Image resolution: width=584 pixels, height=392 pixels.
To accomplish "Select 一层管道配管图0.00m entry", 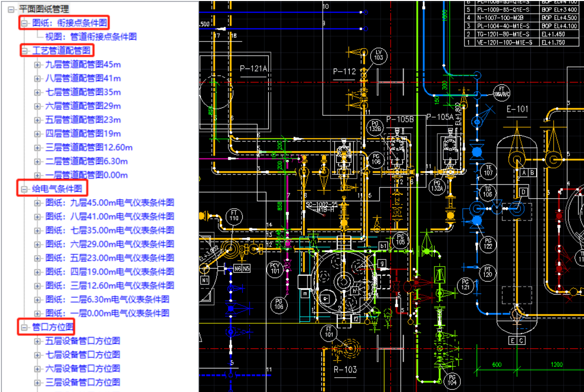I will [x=86, y=175].
